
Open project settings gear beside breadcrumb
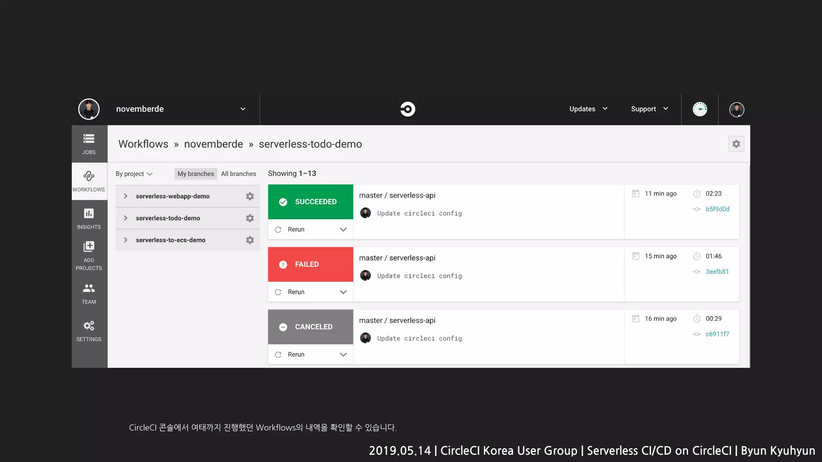736,144
